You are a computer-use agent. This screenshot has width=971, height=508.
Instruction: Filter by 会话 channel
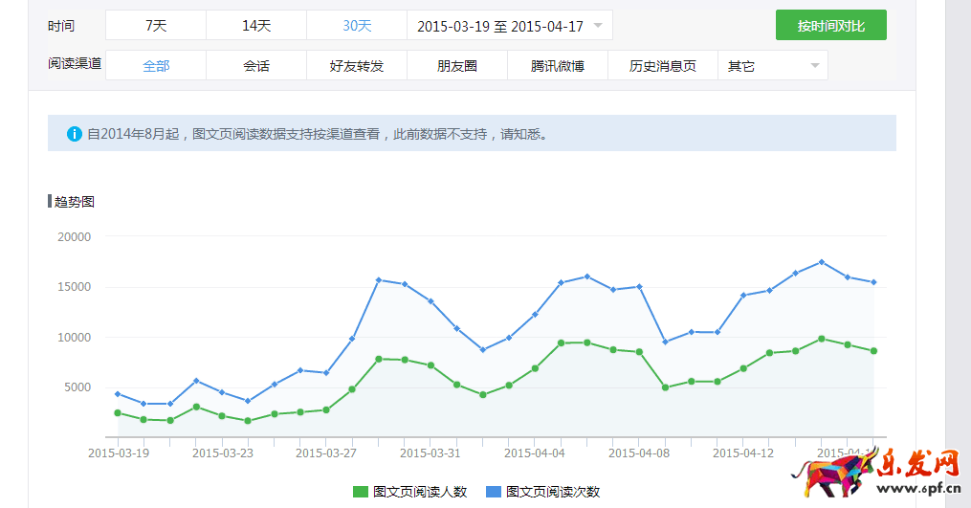tap(256, 66)
